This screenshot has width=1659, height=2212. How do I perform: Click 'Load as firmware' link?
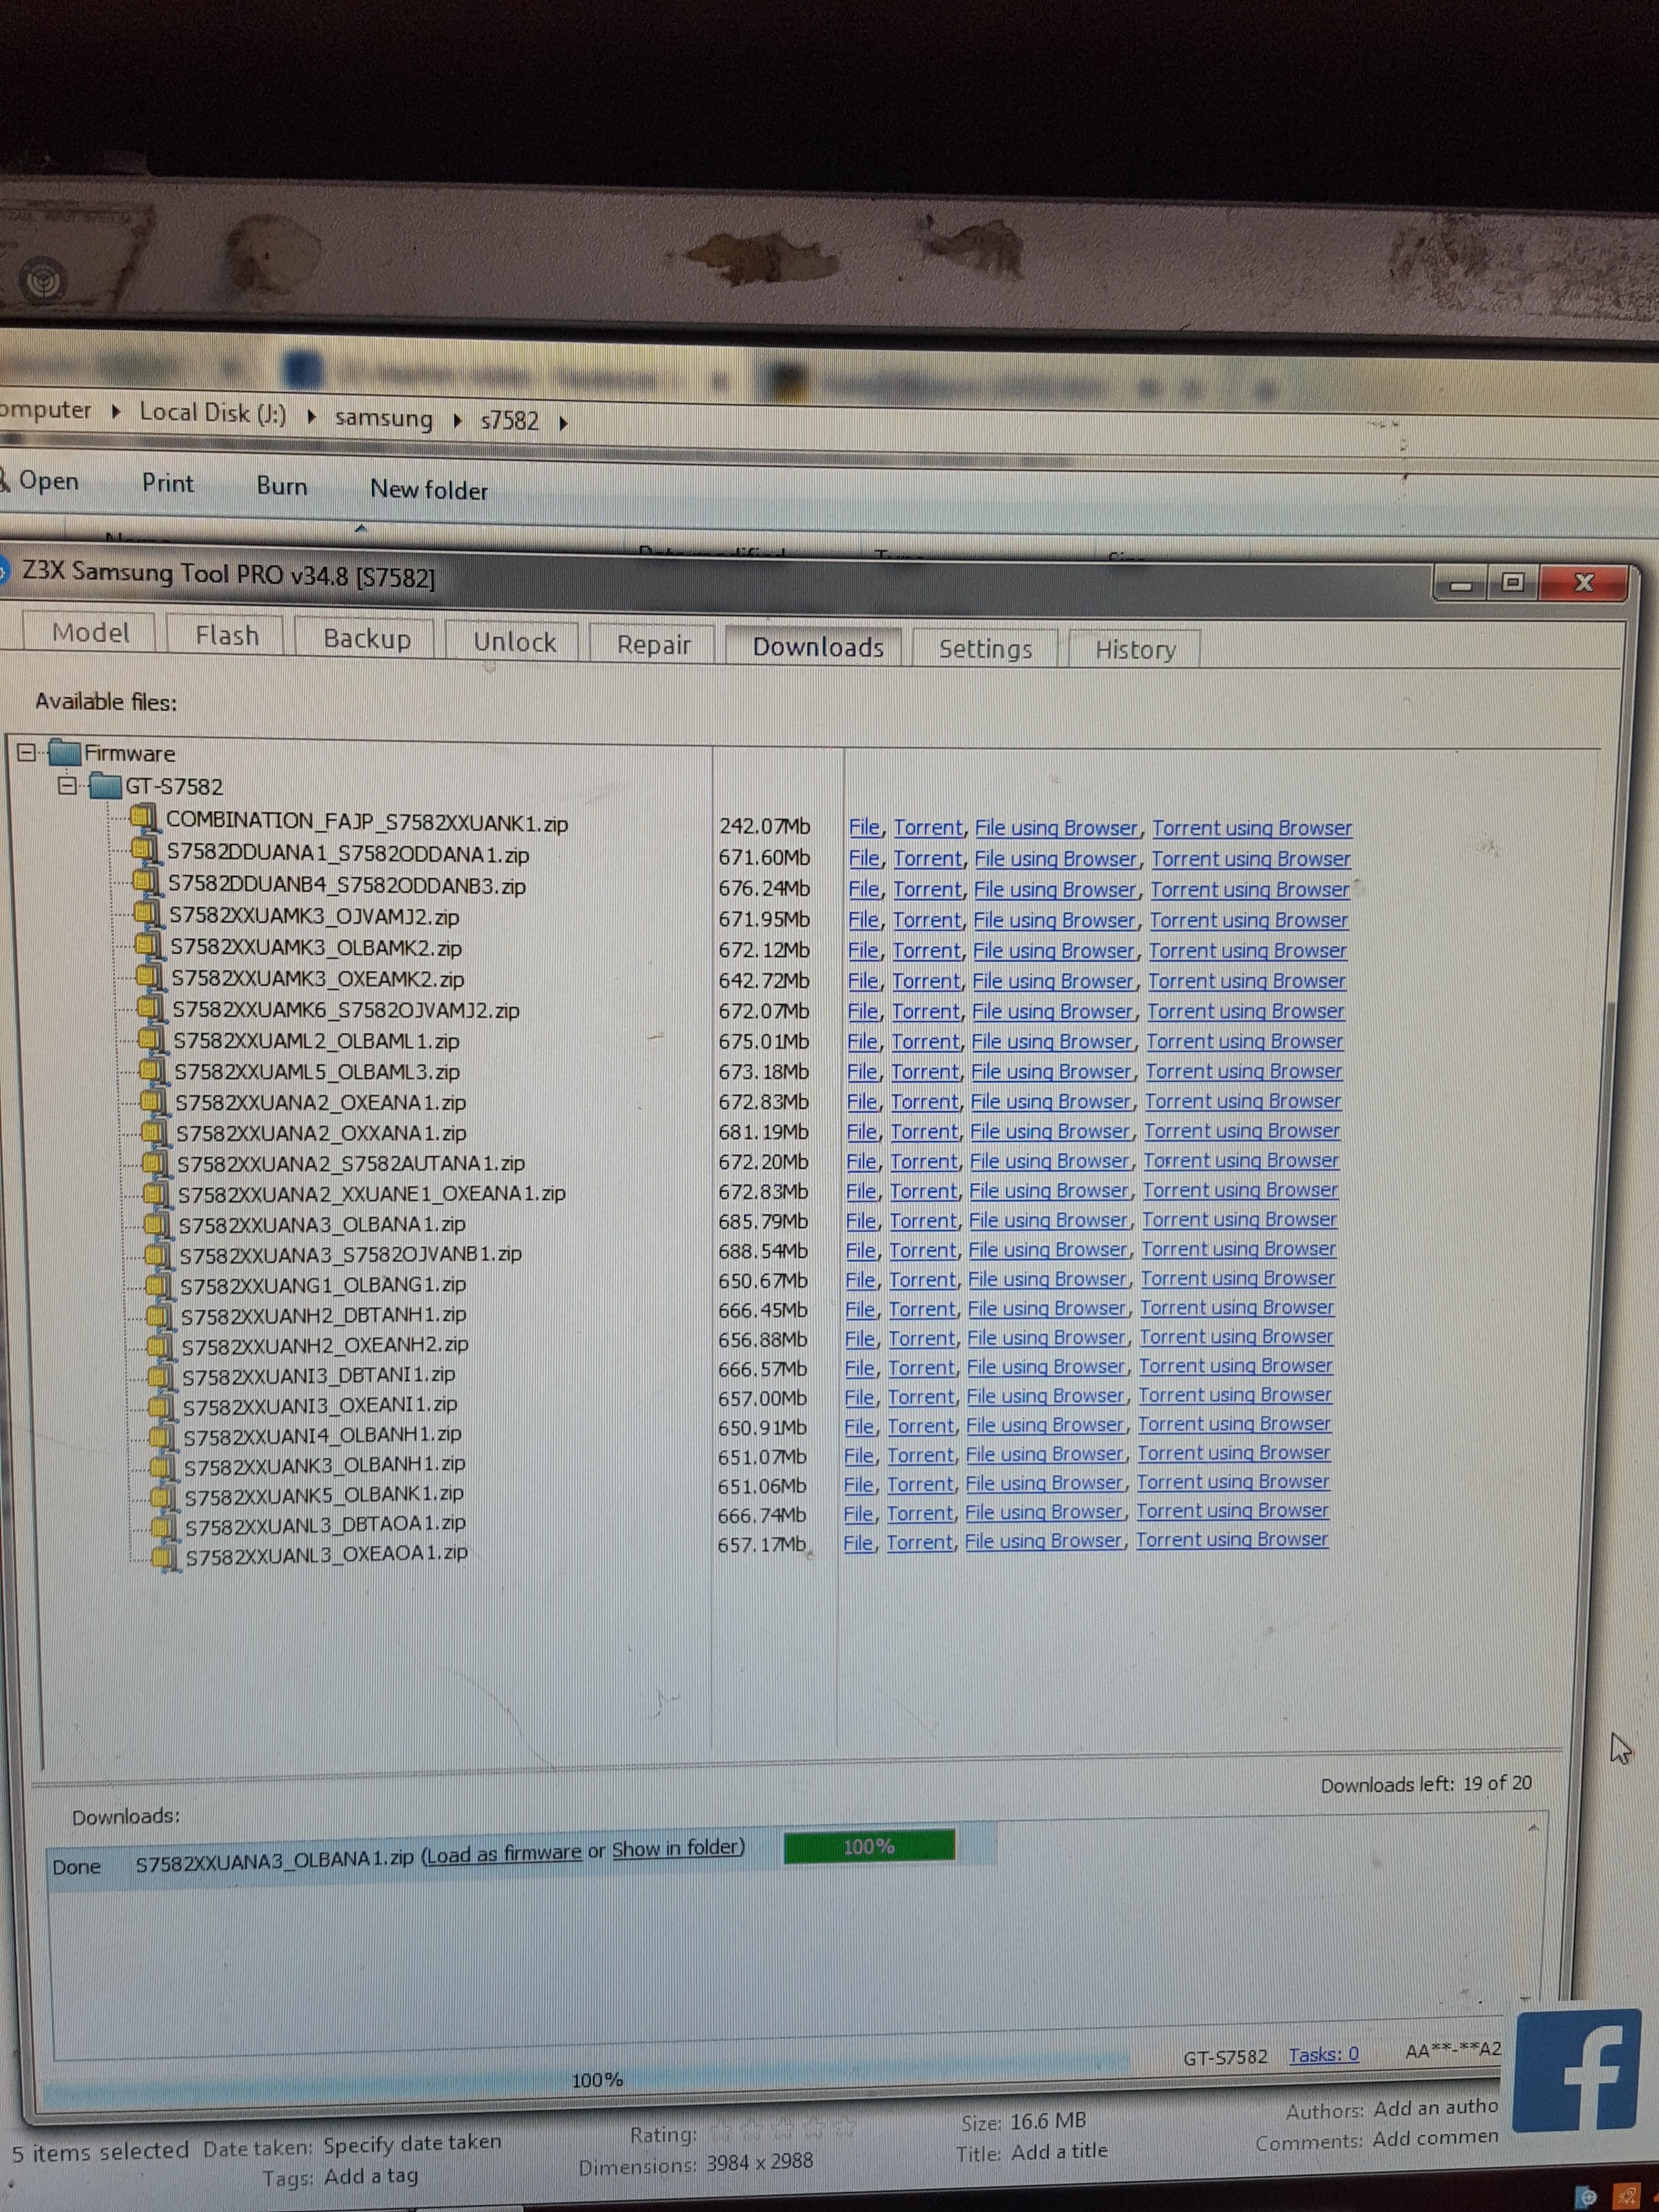click(504, 1853)
